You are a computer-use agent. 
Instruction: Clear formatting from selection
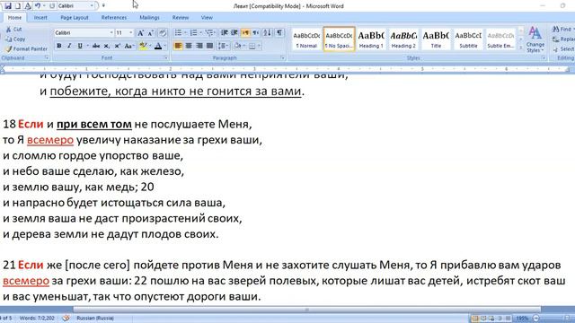click(163, 33)
